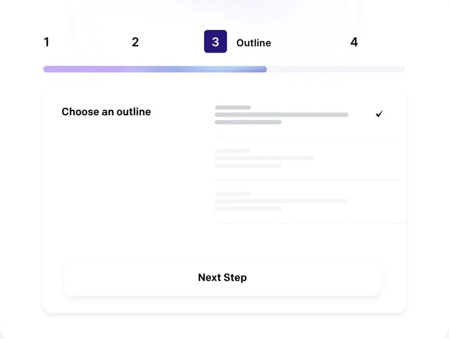Click the wizard progress bar

click(224, 69)
